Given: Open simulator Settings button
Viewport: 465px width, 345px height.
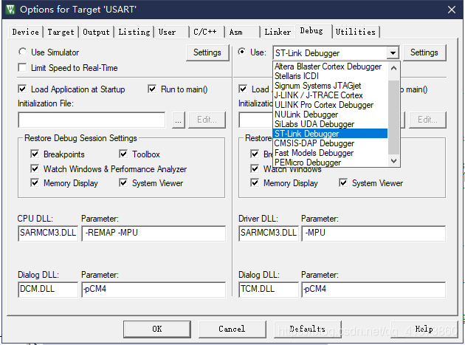Looking at the screenshot, I should point(207,52).
